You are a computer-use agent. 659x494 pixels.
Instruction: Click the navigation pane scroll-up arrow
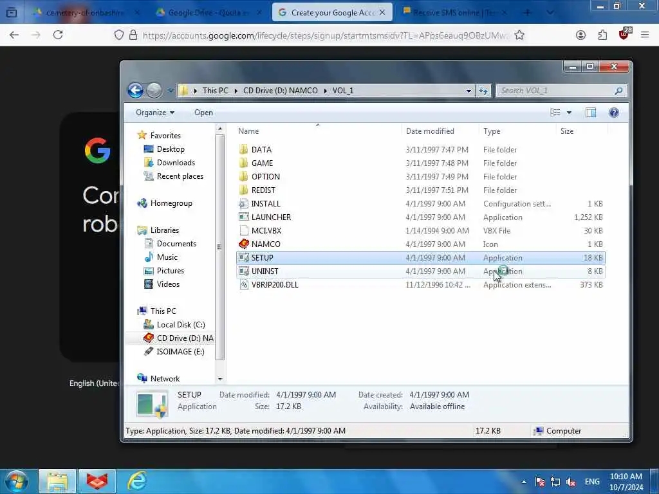tap(220, 128)
